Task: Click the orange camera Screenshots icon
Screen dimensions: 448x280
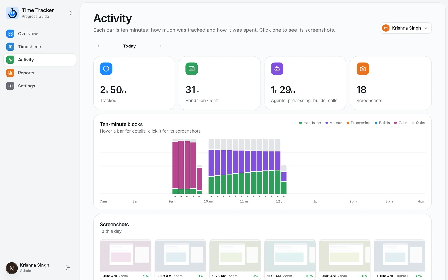Action: [363, 69]
